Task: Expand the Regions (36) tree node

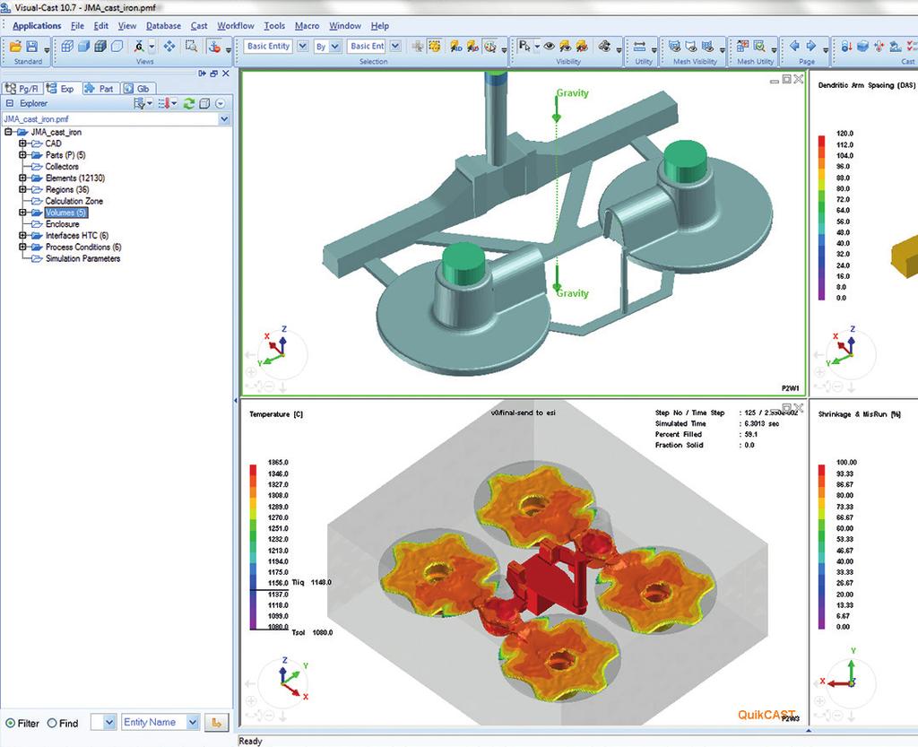Action: pyautogui.click(x=22, y=190)
